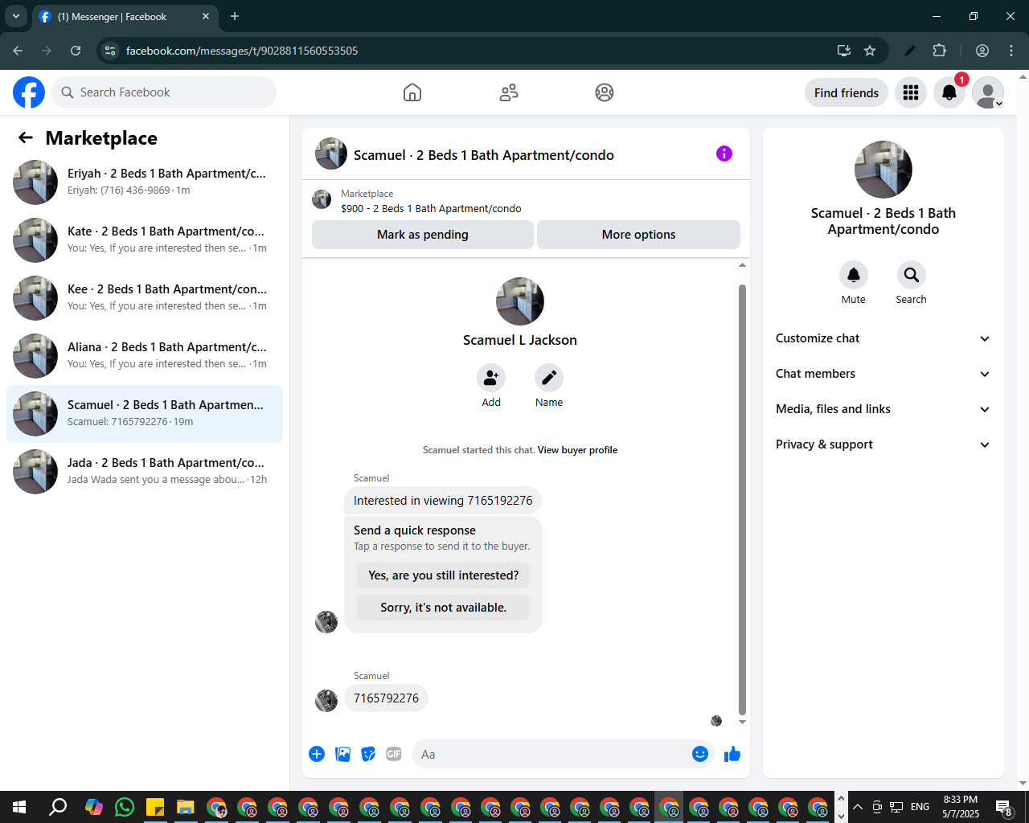1029x823 pixels.
Task: Click Scamuel L Jackson's profile picture in chat
Action: tap(520, 301)
